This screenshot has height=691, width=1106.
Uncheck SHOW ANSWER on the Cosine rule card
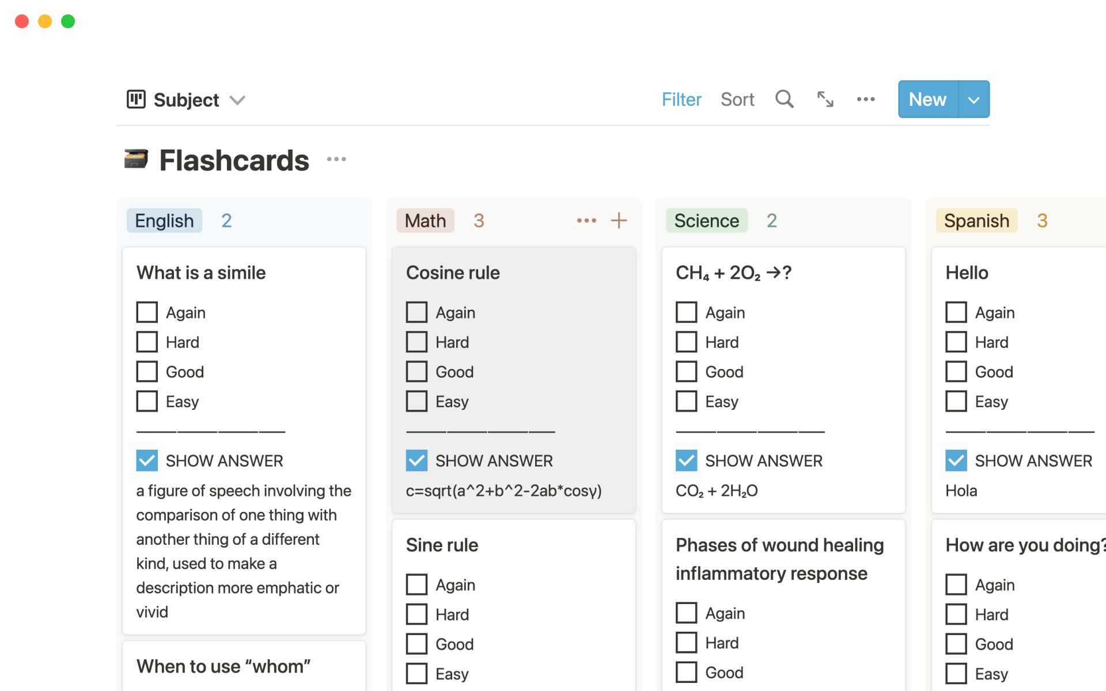(x=416, y=460)
